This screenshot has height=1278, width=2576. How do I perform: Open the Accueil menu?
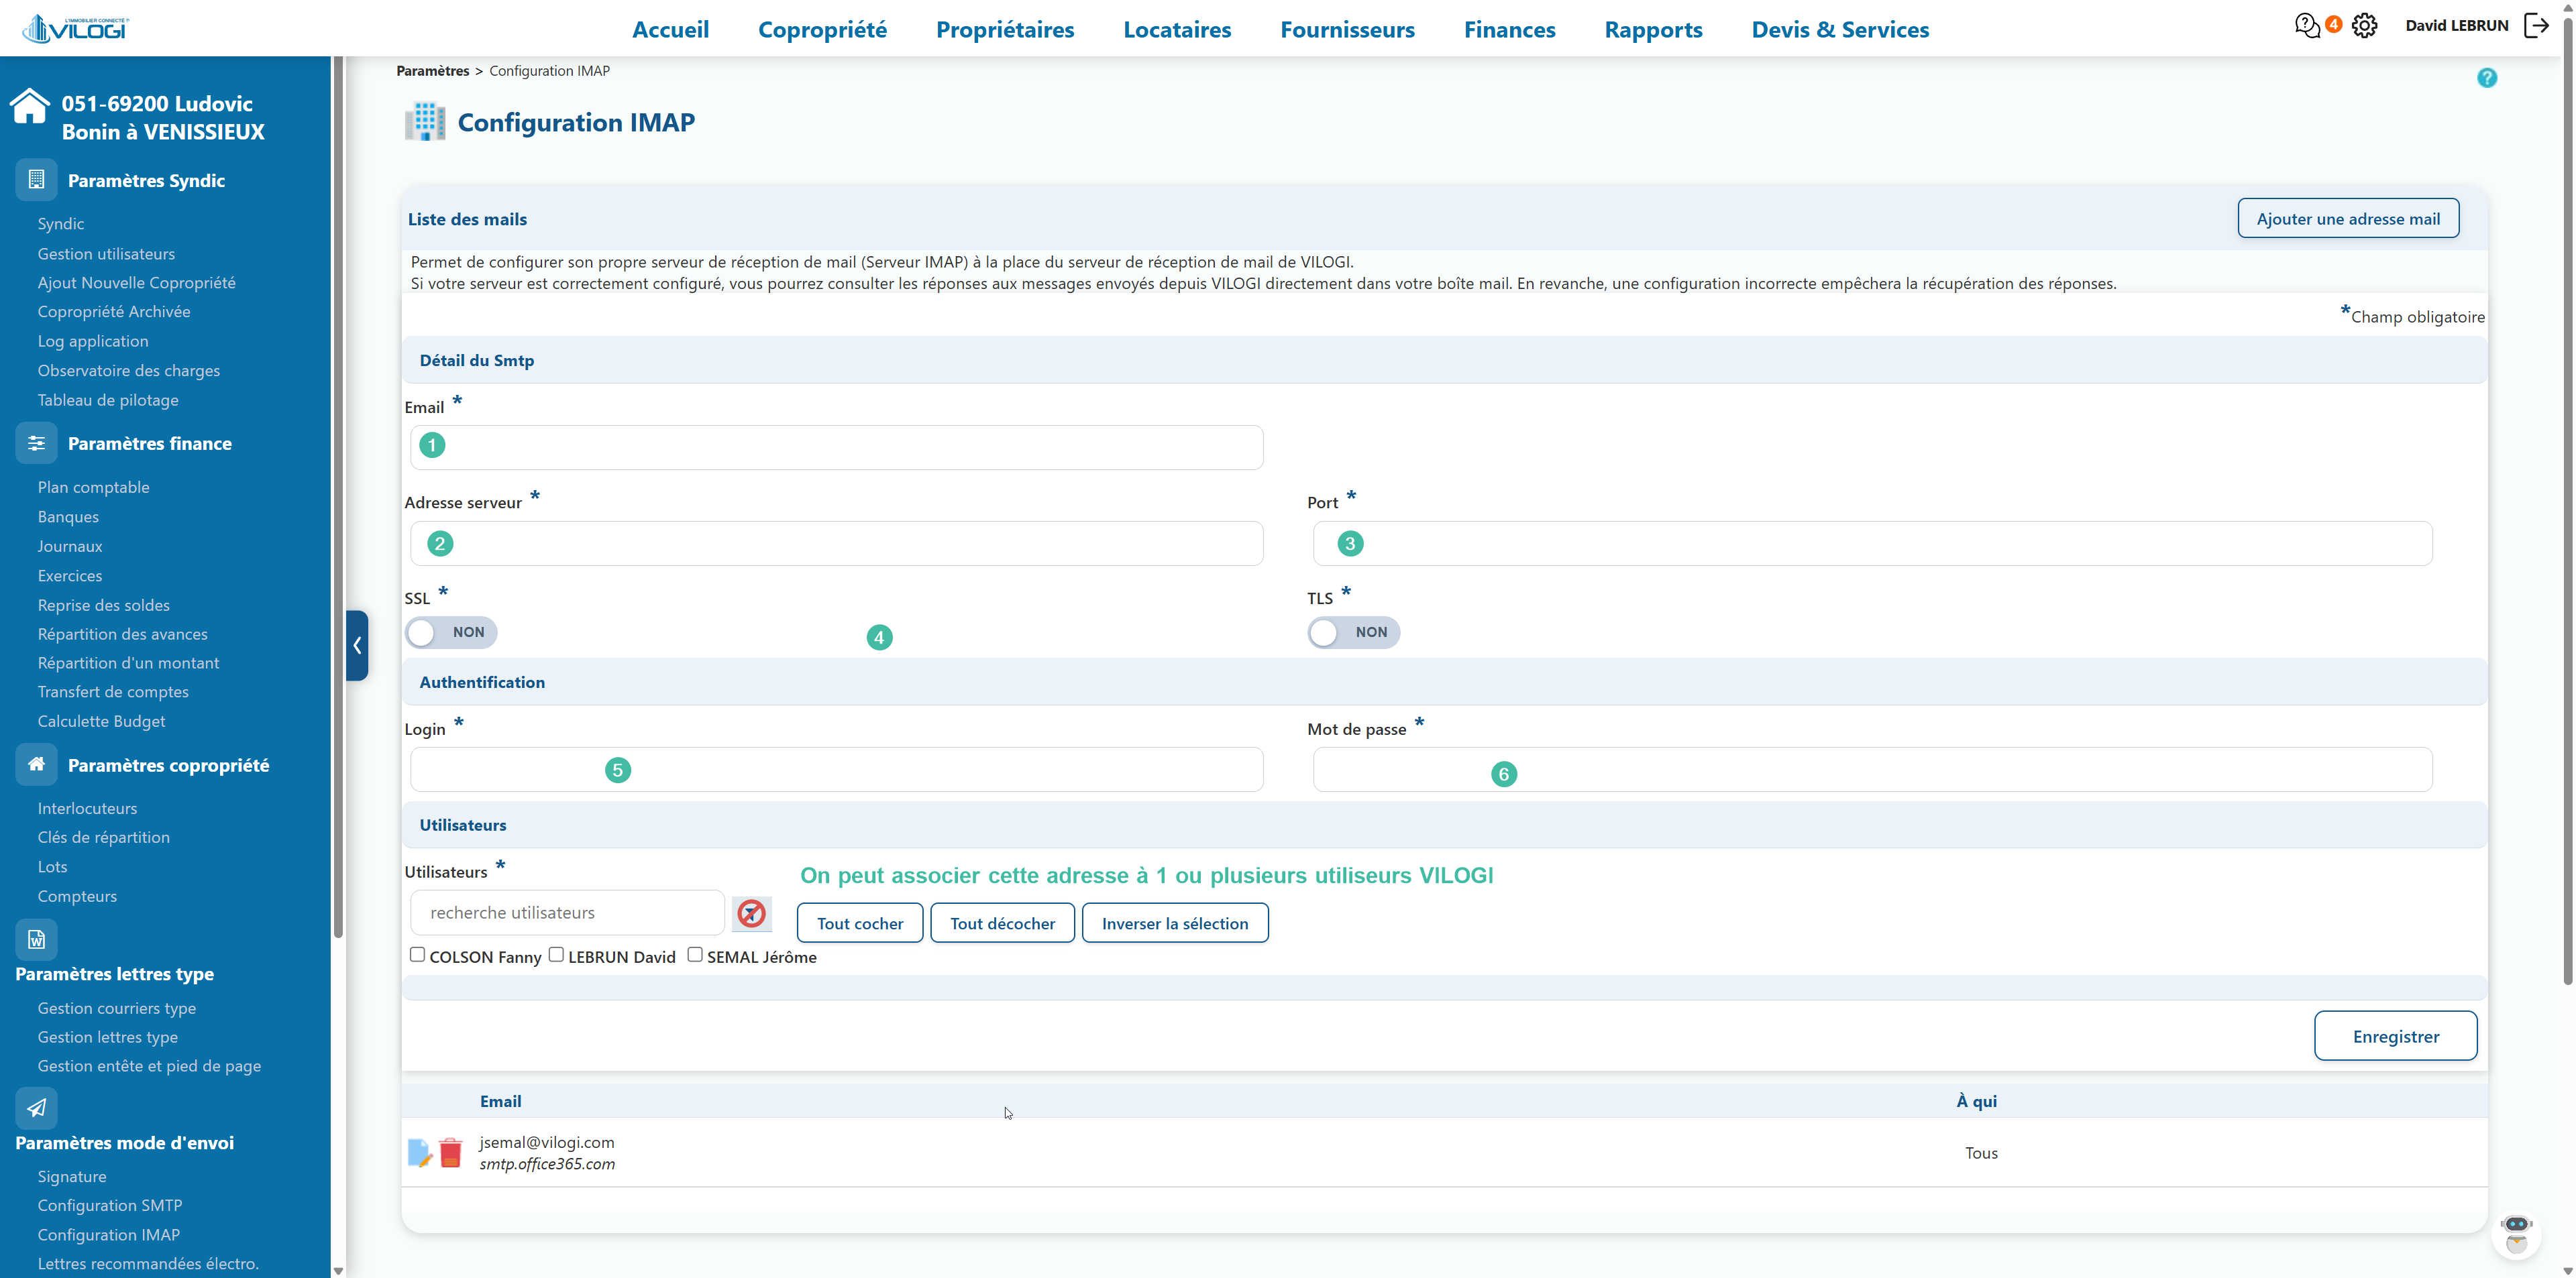tap(670, 30)
